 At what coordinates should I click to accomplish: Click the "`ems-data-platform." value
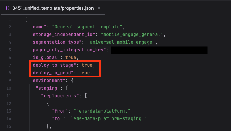click(102, 111)
